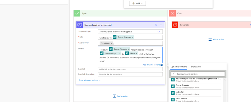Click the red Terminate action icon
The image size is (251, 102).
[175, 25]
